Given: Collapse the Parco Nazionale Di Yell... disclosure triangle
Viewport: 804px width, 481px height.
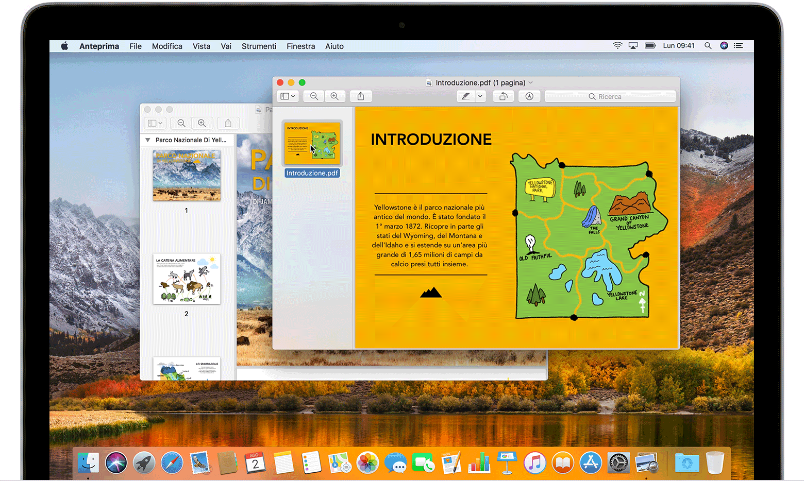Looking at the screenshot, I should pos(148,140).
